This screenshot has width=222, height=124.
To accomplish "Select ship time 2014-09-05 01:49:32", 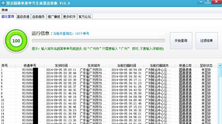I will pos(61,90).
